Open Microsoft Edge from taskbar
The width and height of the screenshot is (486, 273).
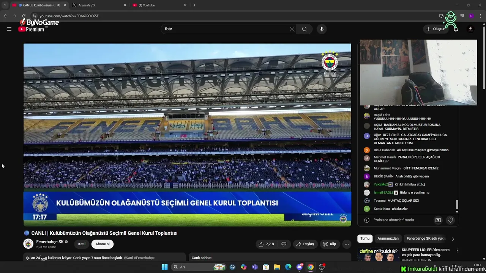pos(288,267)
